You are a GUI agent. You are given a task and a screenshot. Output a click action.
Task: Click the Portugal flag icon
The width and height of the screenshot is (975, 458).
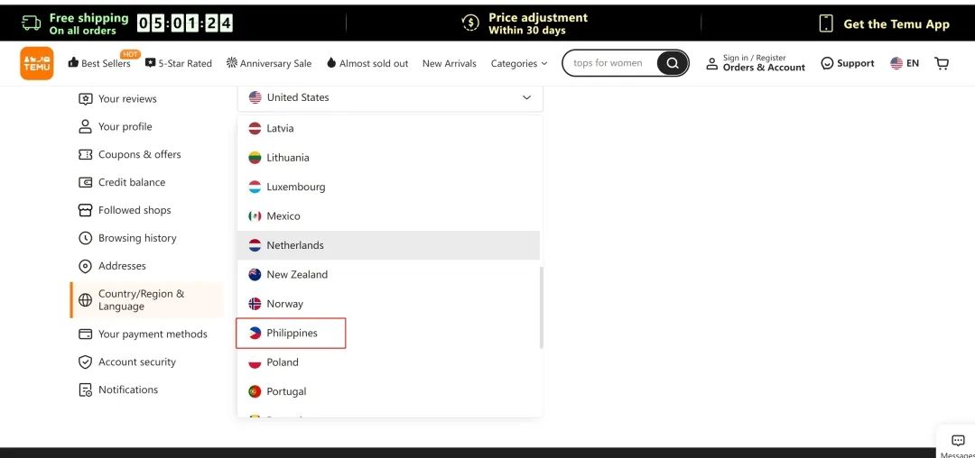pos(255,391)
